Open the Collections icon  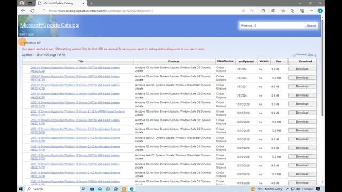click(x=292, y=11)
